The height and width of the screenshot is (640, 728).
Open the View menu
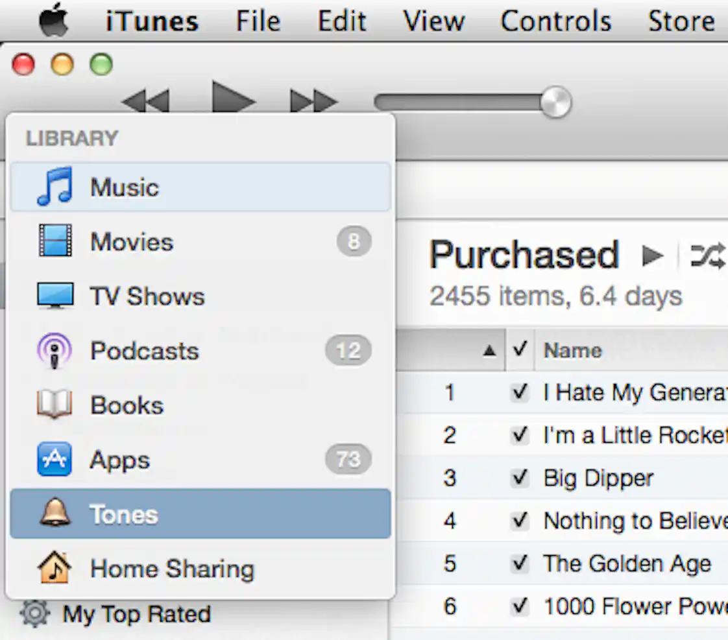click(433, 20)
